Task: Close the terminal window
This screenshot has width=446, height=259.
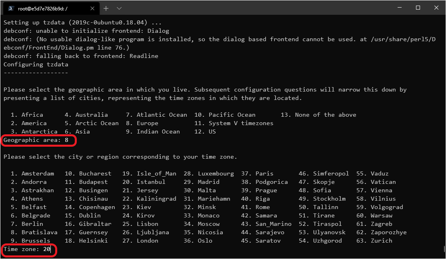Action: click(x=436, y=8)
